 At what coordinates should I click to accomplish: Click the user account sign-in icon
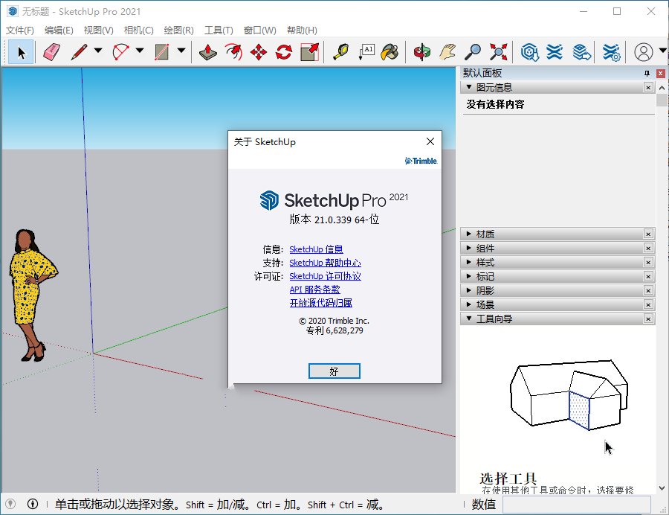click(x=644, y=52)
